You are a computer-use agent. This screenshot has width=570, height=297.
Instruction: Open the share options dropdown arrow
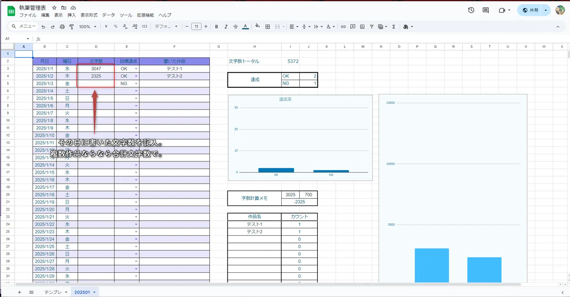(x=546, y=10)
